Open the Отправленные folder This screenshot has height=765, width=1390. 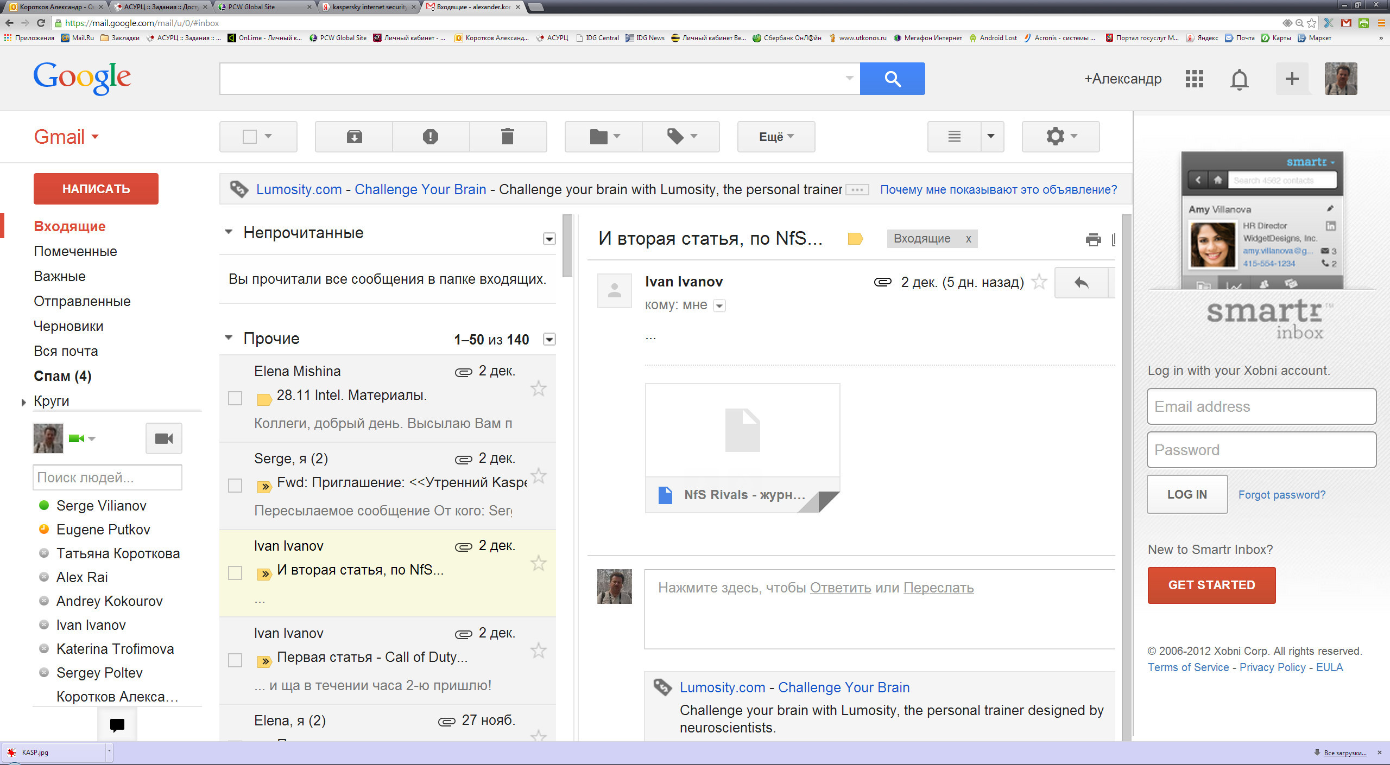click(82, 301)
